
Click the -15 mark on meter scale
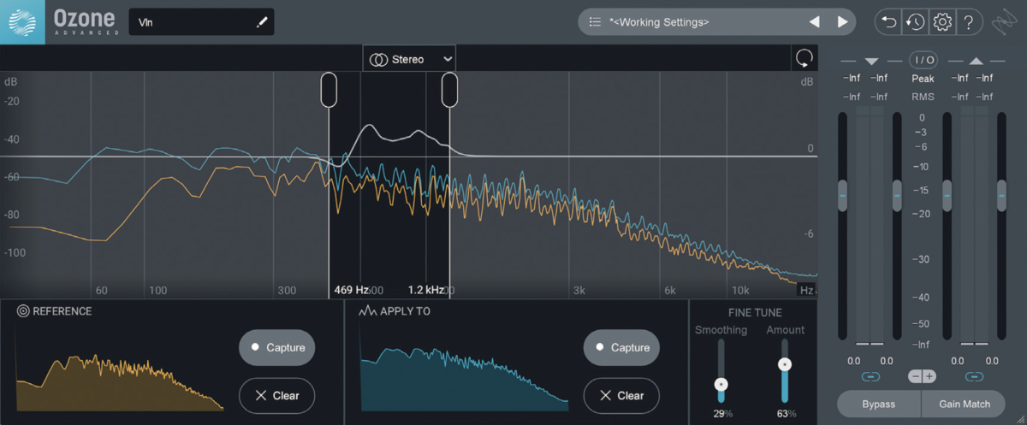coord(922,190)
